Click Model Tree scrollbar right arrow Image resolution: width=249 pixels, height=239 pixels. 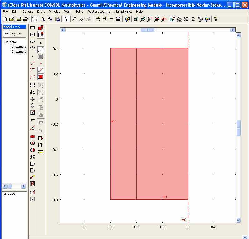click(23, 186)
